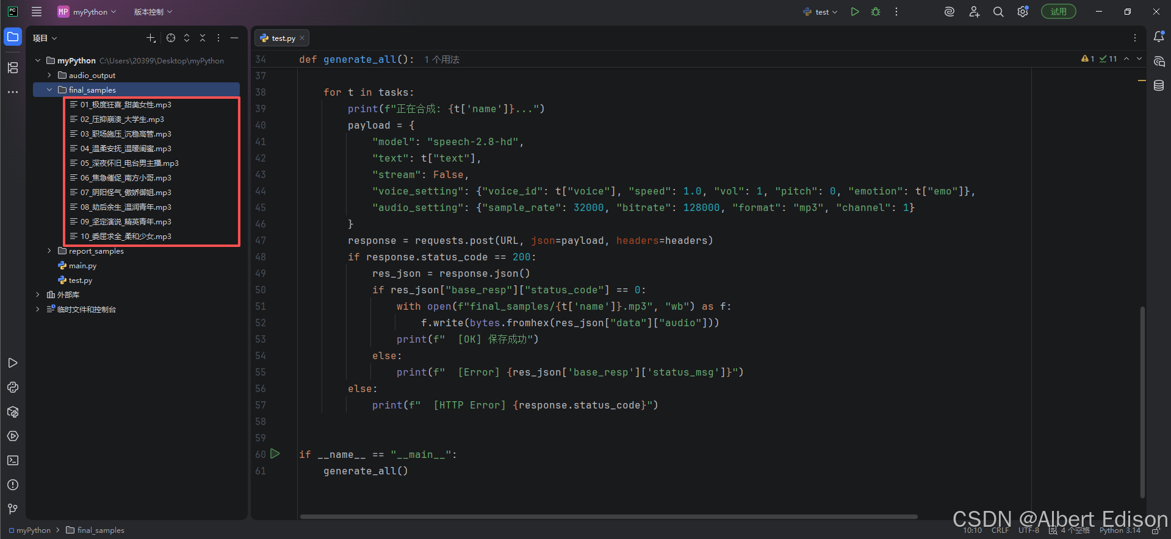Go to previous highlighted problem arrow
The image size is (1171, 539).
pyautogui.click(x=1126, y=59)
